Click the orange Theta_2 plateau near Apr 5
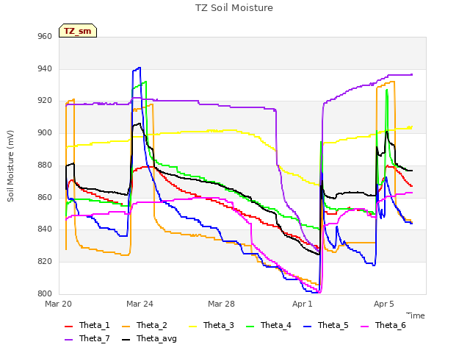The height and width of the screenshot is (353, 470). pyautogui.click(x=386, y=84)
